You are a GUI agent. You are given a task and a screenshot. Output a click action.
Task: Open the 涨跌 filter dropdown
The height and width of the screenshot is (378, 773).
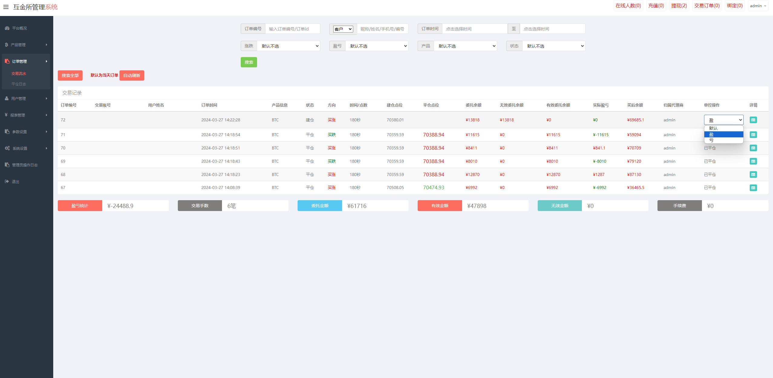(x=288, y=46)
